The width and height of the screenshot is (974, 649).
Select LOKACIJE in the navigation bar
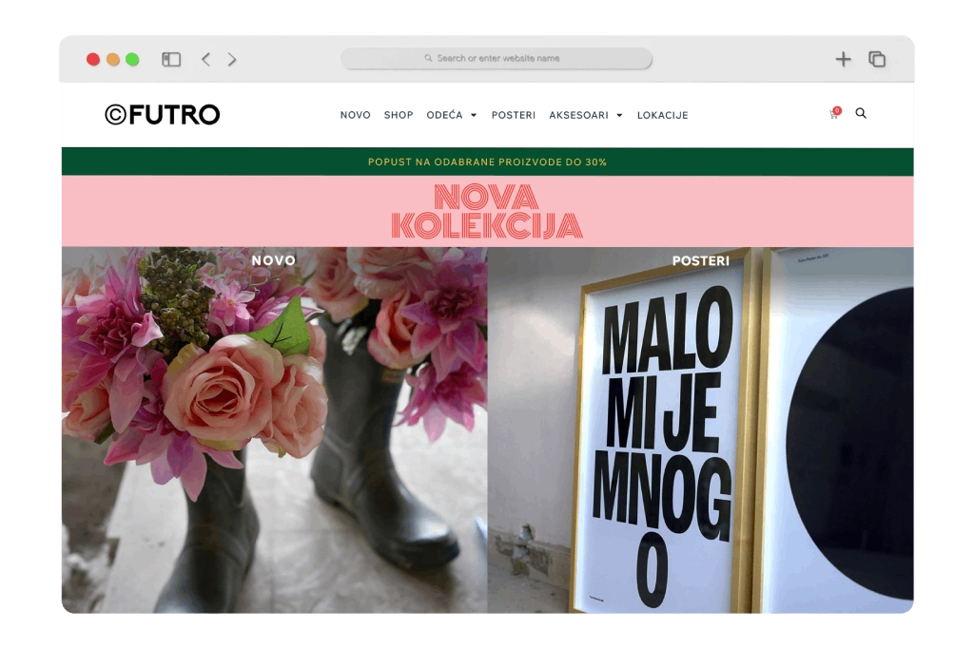662,115
